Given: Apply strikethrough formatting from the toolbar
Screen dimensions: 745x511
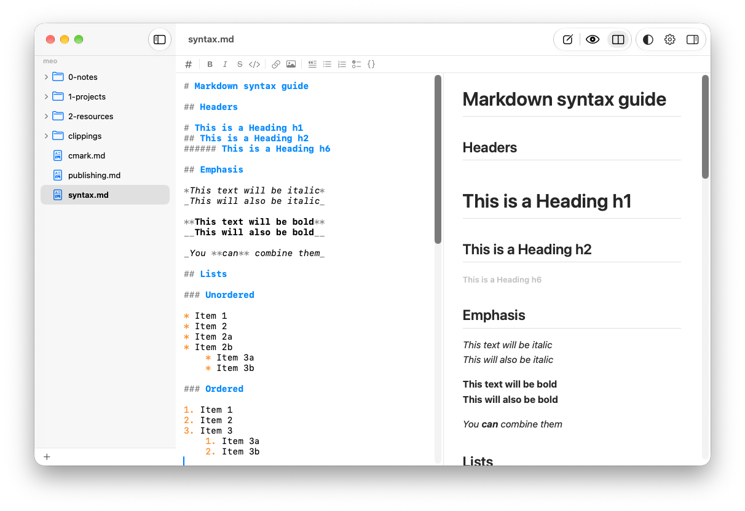Looking at the screenshot, I should [x=240, y=64].
